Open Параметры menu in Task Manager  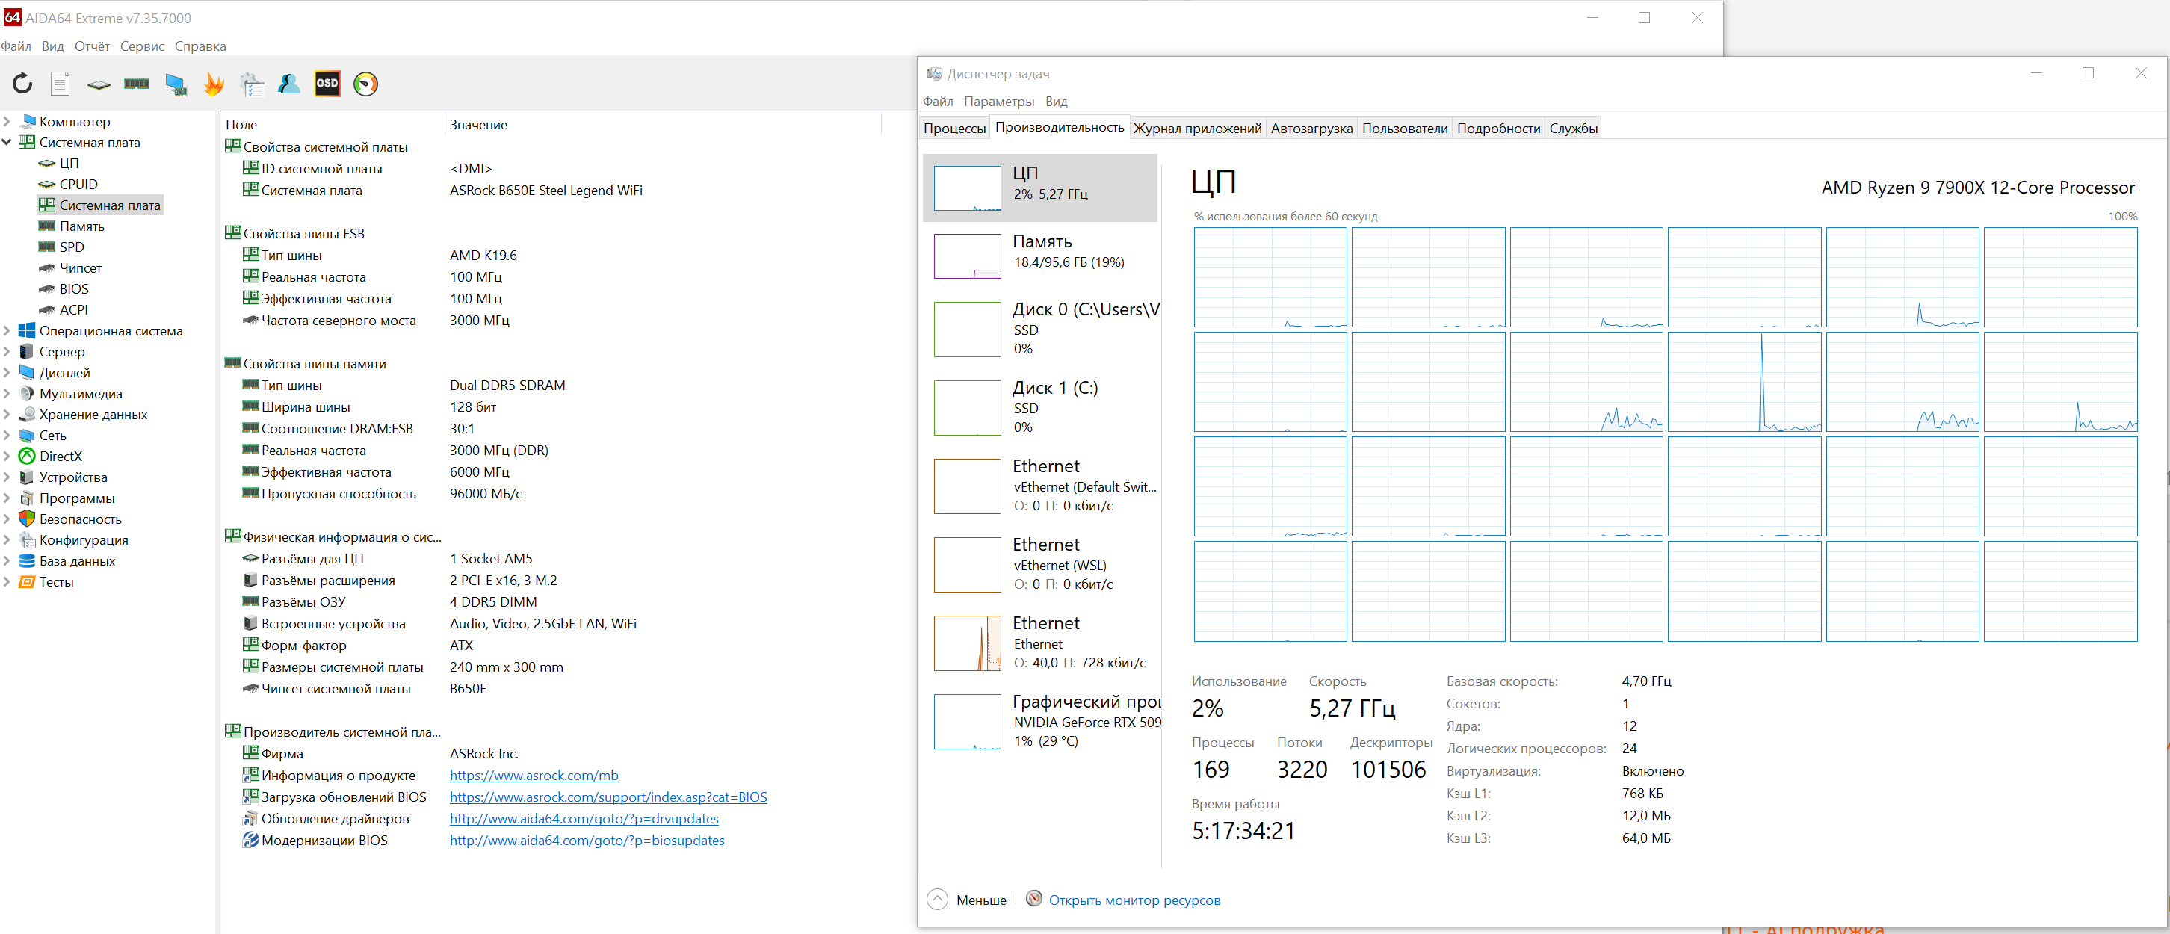999,101
